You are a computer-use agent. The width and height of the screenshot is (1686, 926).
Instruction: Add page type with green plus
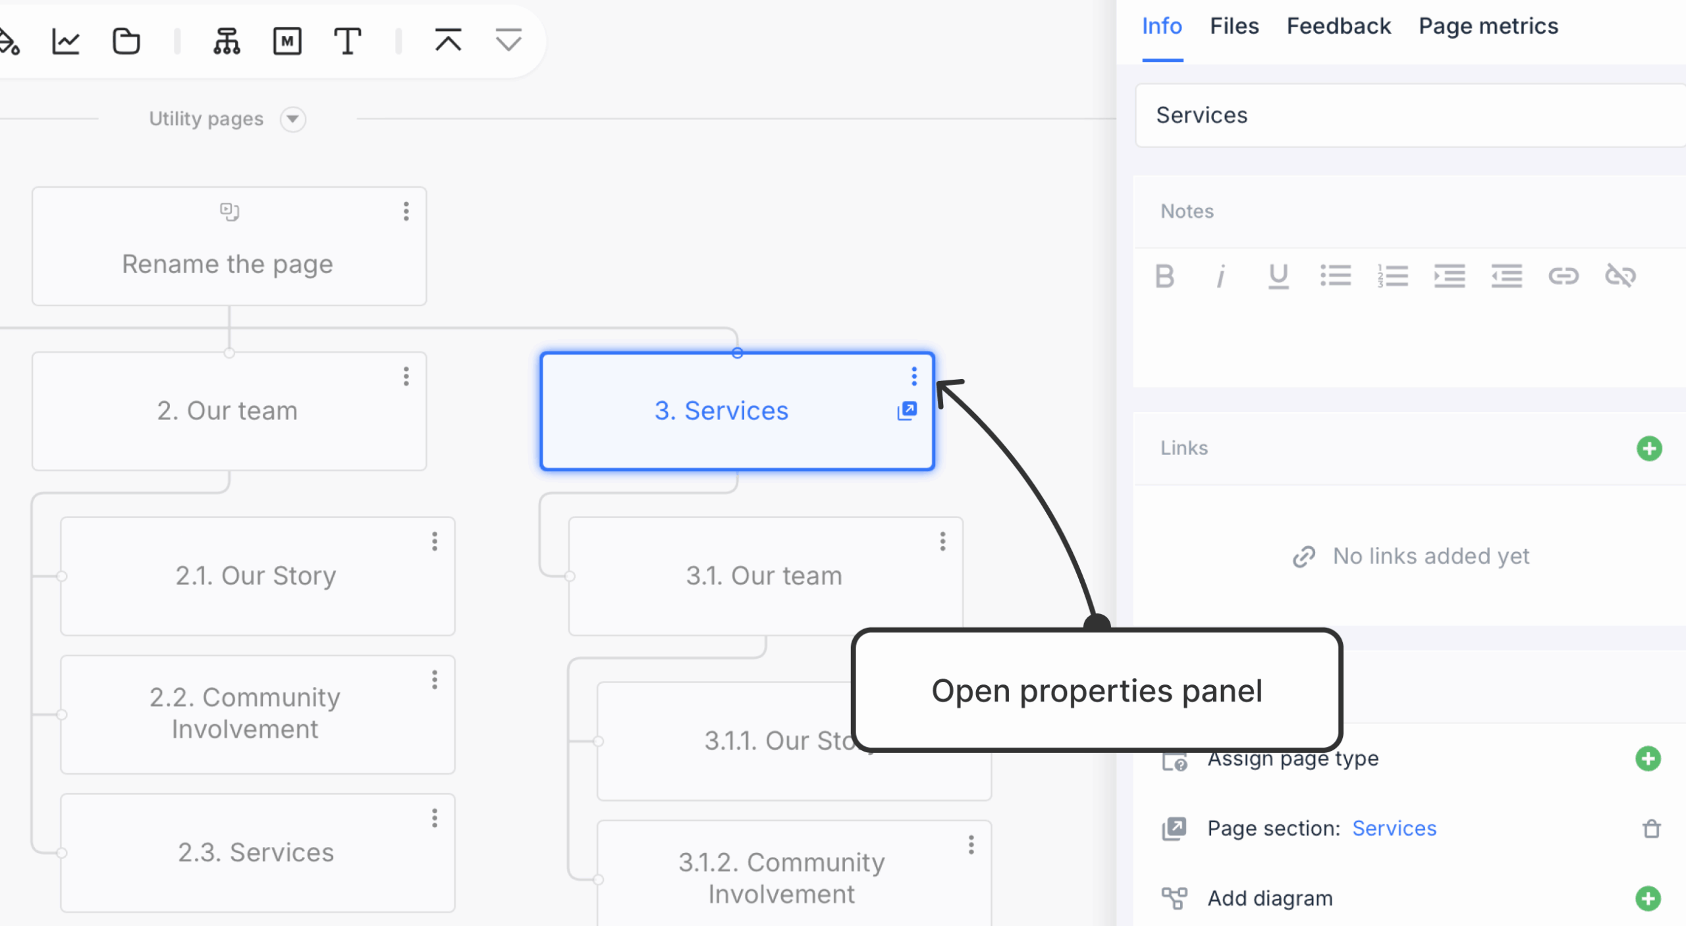pos(1648,759)
